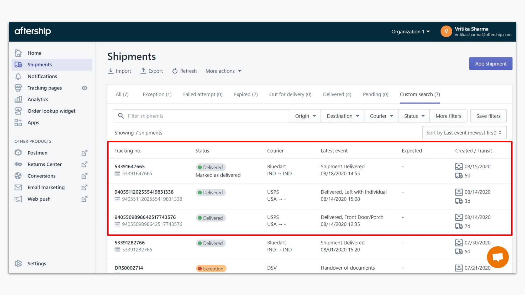The image size is (525, 295).
Task: Open Settings via the gear icon
Action: 18,264
